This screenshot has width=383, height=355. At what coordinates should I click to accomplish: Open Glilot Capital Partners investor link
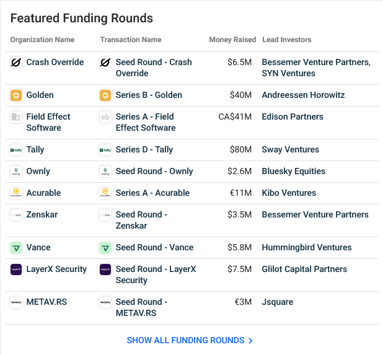tap(304, 269)
